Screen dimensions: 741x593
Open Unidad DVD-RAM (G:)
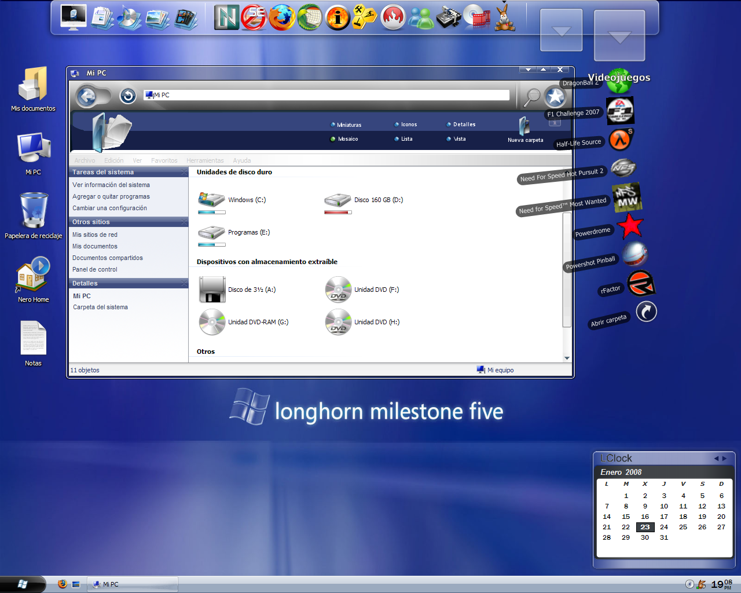pos(243,322)
